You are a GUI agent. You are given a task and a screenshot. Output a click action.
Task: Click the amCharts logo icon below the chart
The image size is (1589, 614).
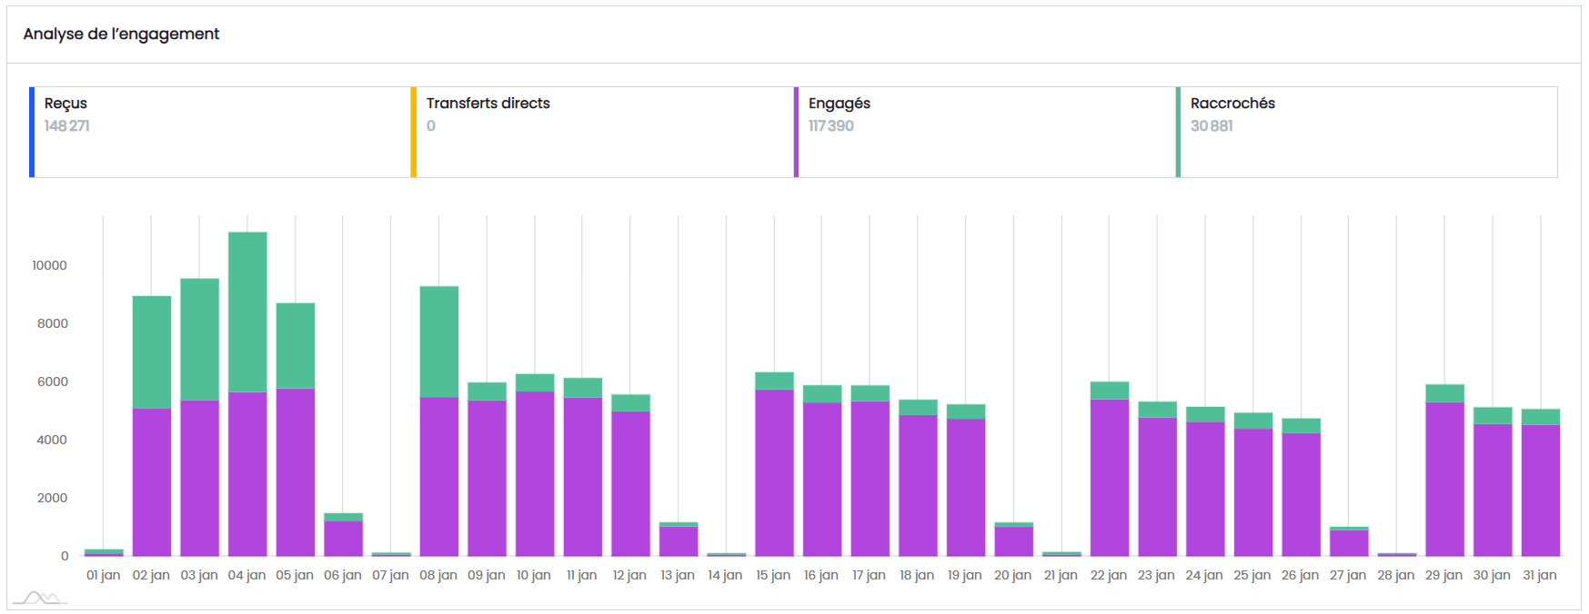40,598
